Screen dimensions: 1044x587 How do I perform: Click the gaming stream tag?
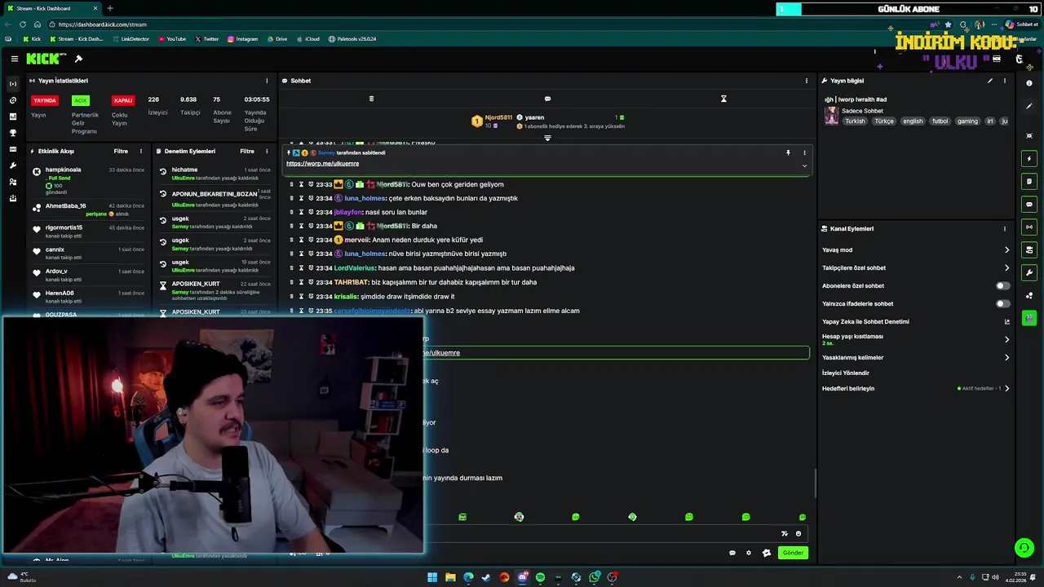(x=967, y=121)
